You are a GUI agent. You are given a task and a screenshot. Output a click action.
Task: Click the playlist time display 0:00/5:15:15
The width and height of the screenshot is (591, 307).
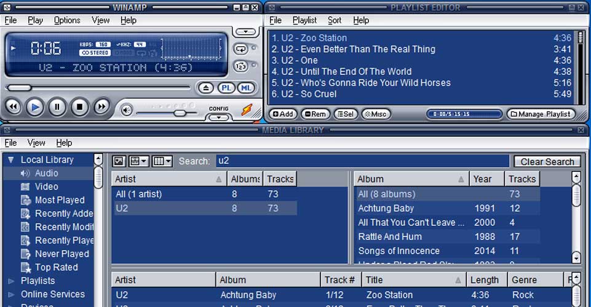[x=464, y=114]
